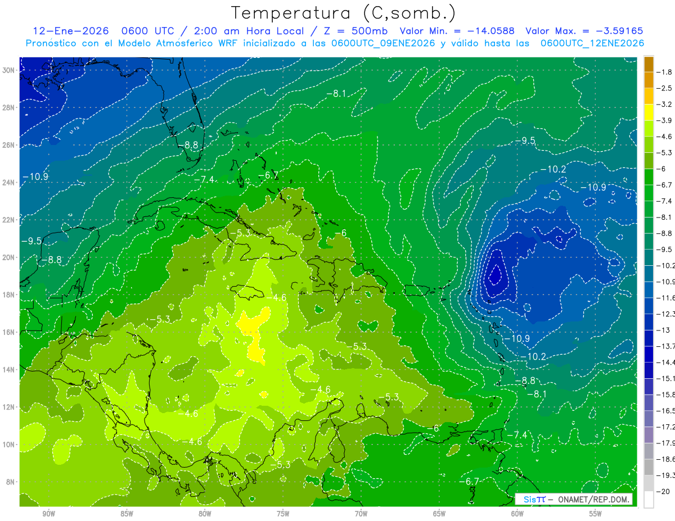Click the 8N latitude axis label

(11, 482)
